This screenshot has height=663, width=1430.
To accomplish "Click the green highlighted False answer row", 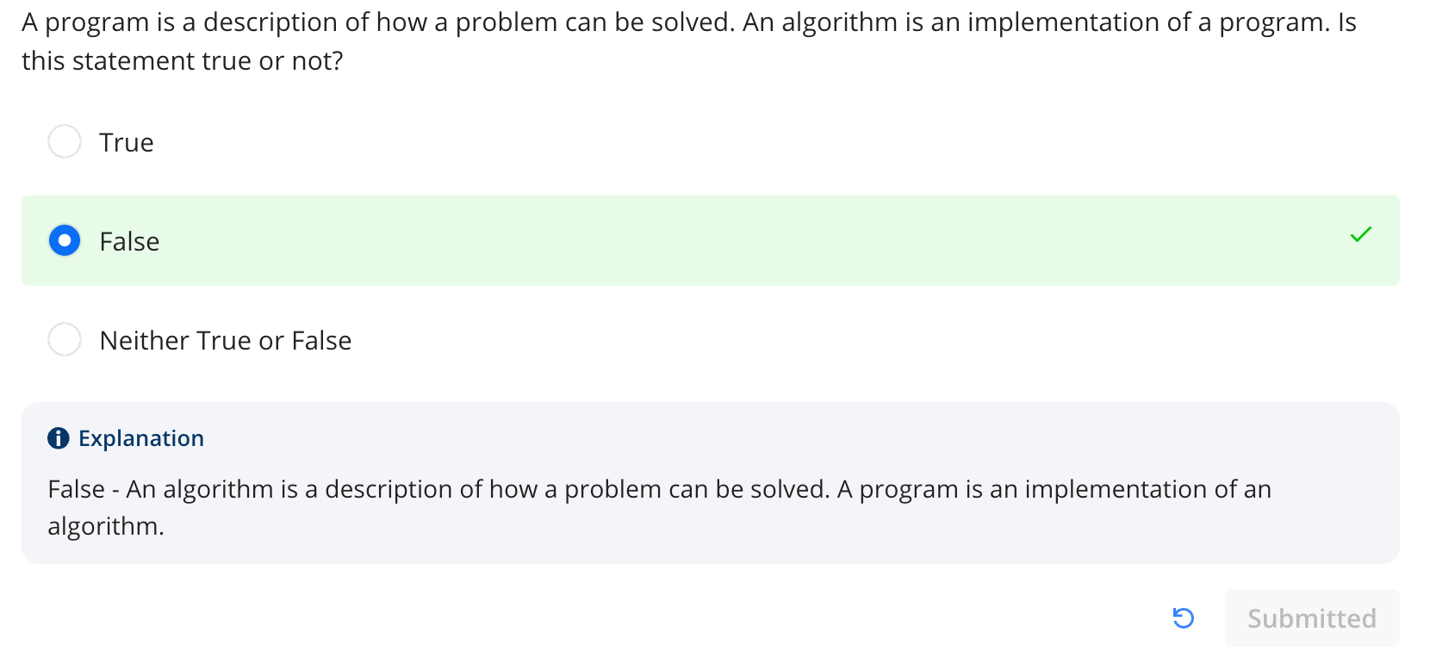I will 710,240.
